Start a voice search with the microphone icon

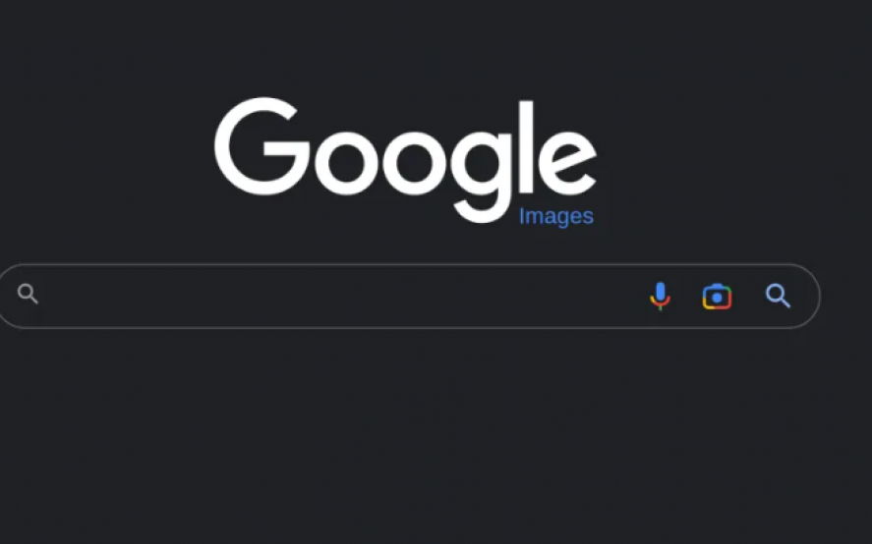[x=660, y=297]
